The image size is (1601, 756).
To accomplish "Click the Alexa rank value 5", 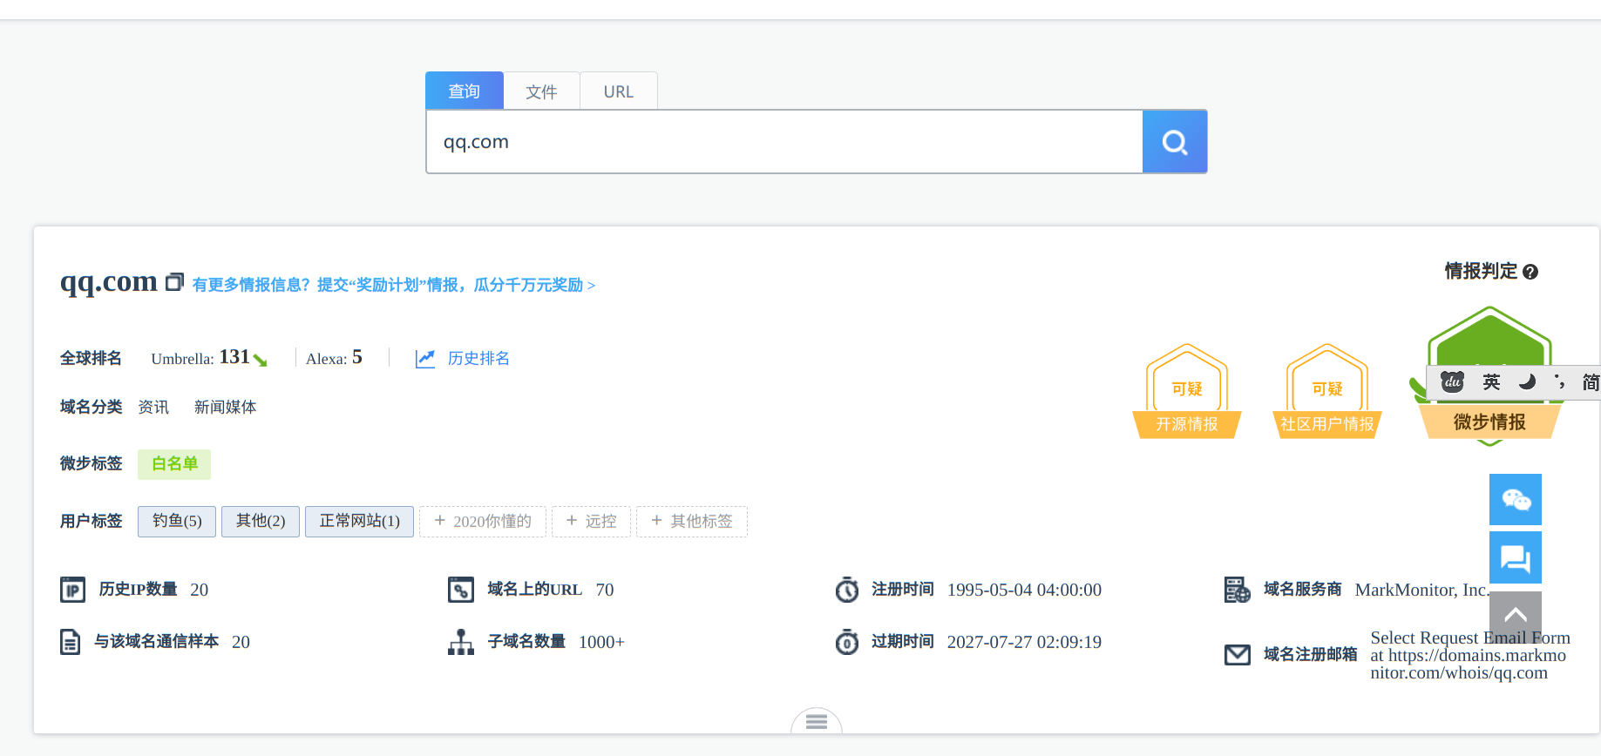I will [357, 357].
